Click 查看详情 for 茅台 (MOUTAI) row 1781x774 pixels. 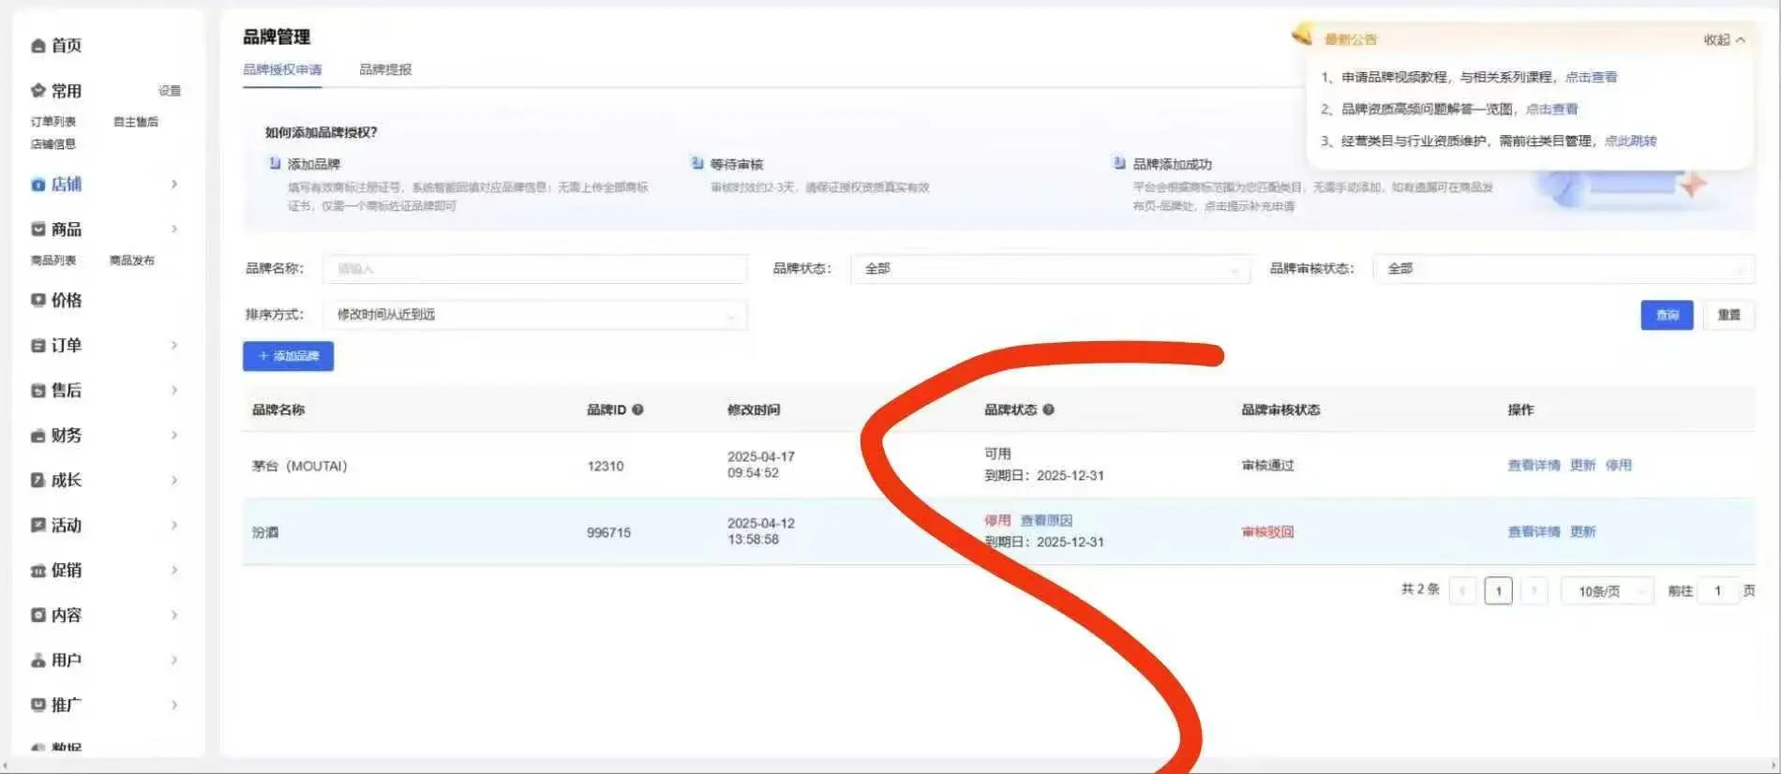(1534, 466)
